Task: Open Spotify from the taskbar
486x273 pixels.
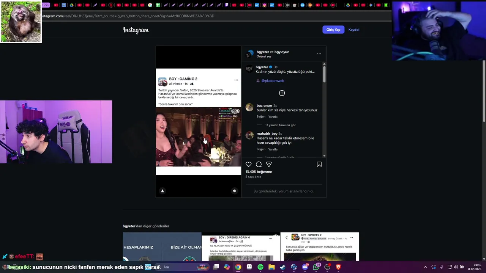Action: click(x=260, y=267)
